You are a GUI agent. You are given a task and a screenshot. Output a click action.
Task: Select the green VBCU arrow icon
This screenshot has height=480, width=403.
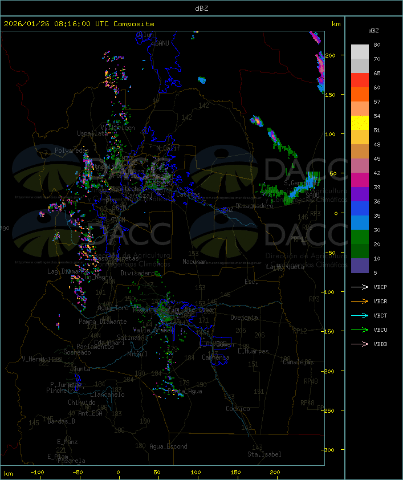point(360,330)
